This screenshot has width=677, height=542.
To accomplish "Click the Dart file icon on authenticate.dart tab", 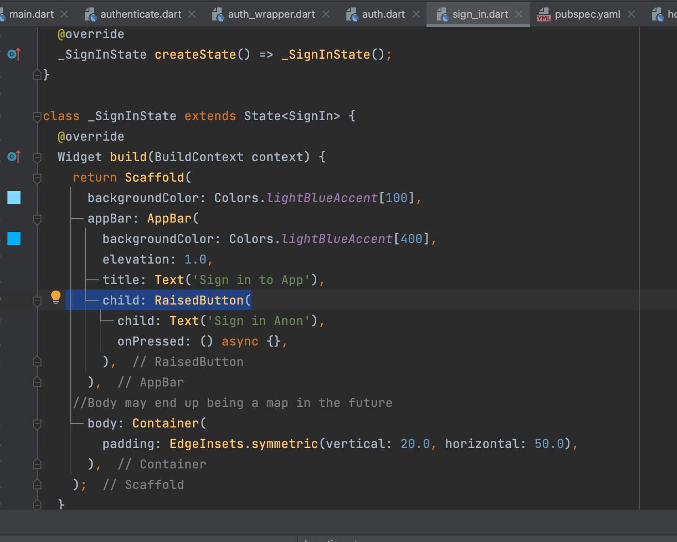I will click(x=91, y=14).
